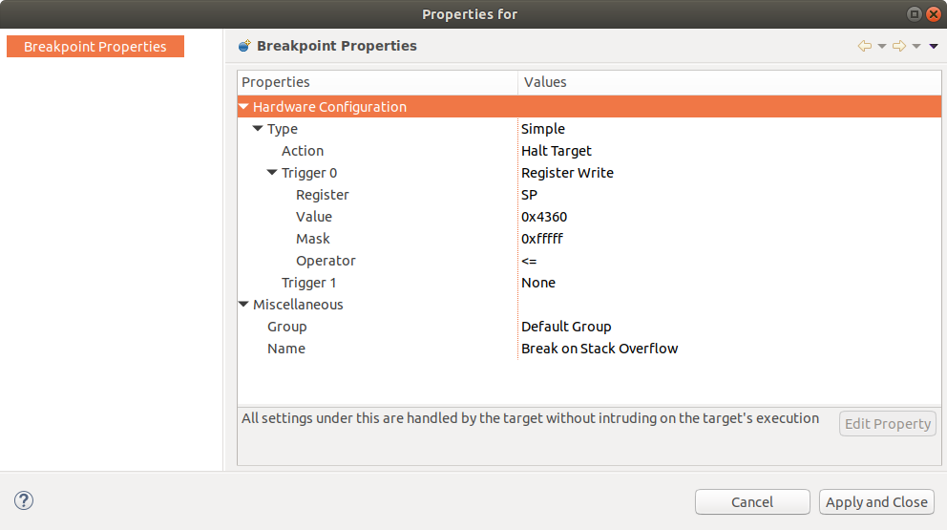Click the back navigation arrow icon

tap(865, 46)
